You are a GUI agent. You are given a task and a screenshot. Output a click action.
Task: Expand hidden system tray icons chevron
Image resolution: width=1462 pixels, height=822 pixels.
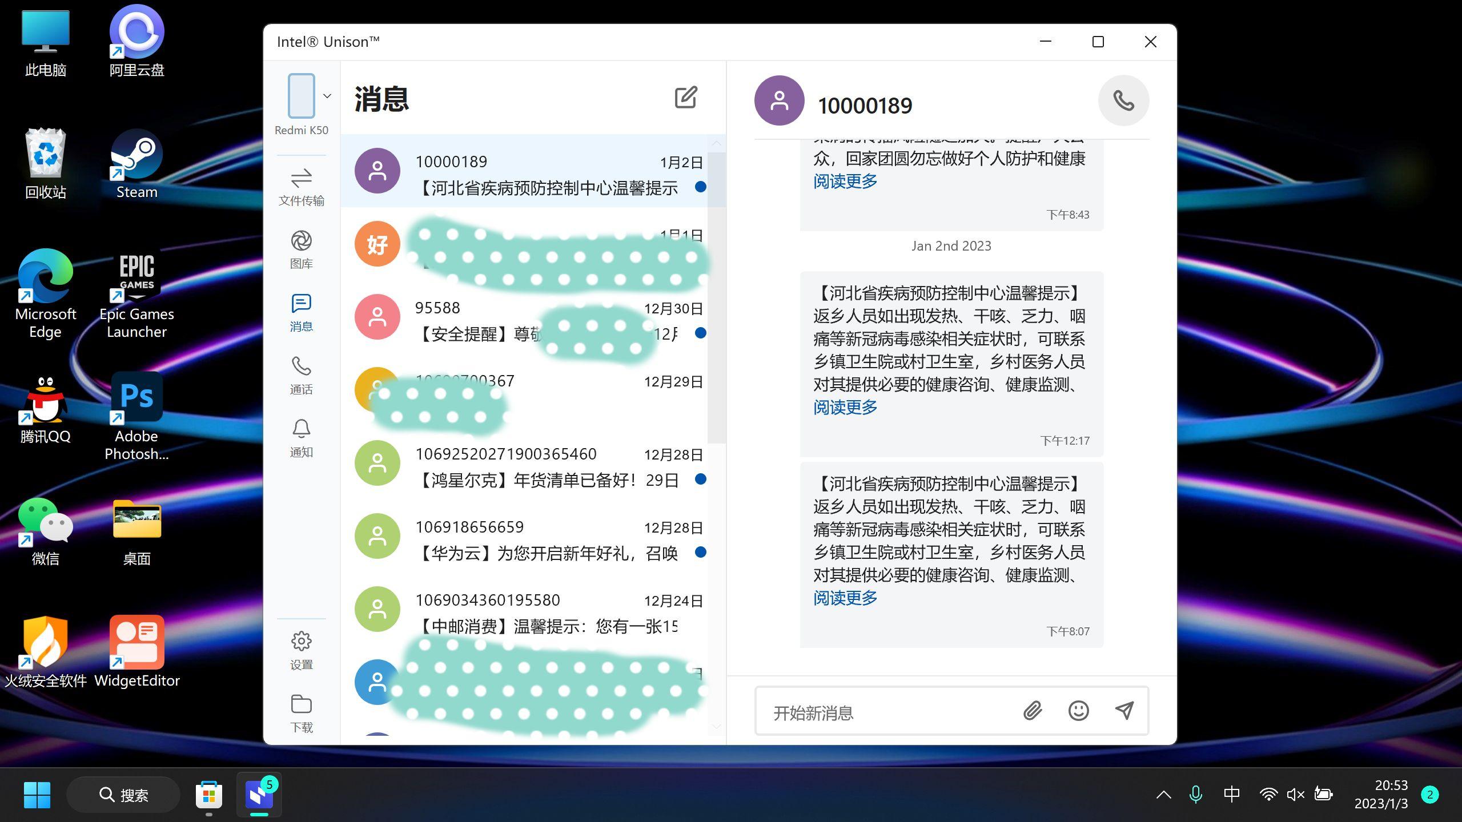click(1163, 795)
